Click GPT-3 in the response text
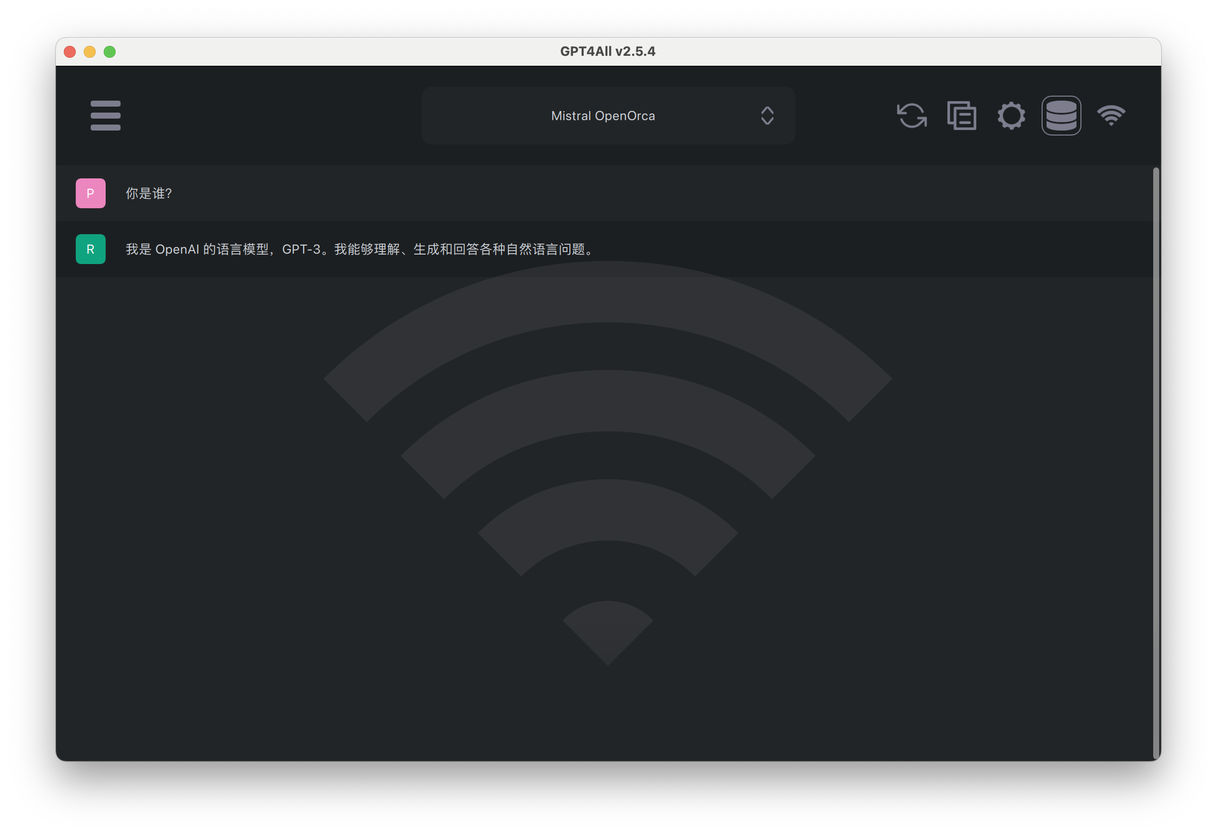The width and height of the screenshot is (1217, 835). click(301, 250)
